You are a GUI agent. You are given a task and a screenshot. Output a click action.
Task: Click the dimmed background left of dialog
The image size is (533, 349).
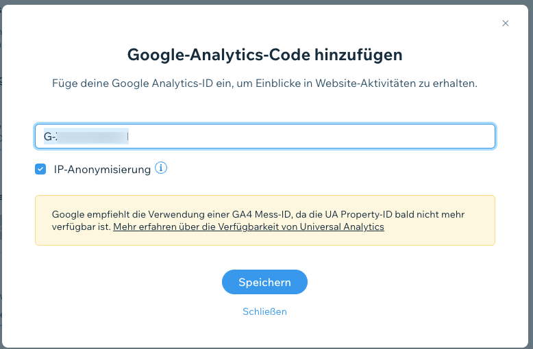(x=1, y=170)
